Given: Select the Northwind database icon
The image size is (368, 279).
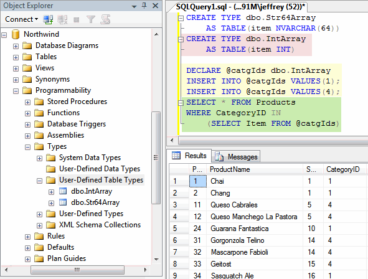Looking at the screenshot, I should pyautogui.click(x=16, y=34).
